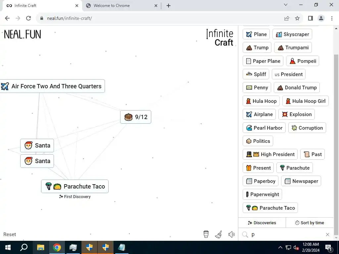Choose the Explosion sidebar item
Screen dimensions: 339x254
(297, 114)
